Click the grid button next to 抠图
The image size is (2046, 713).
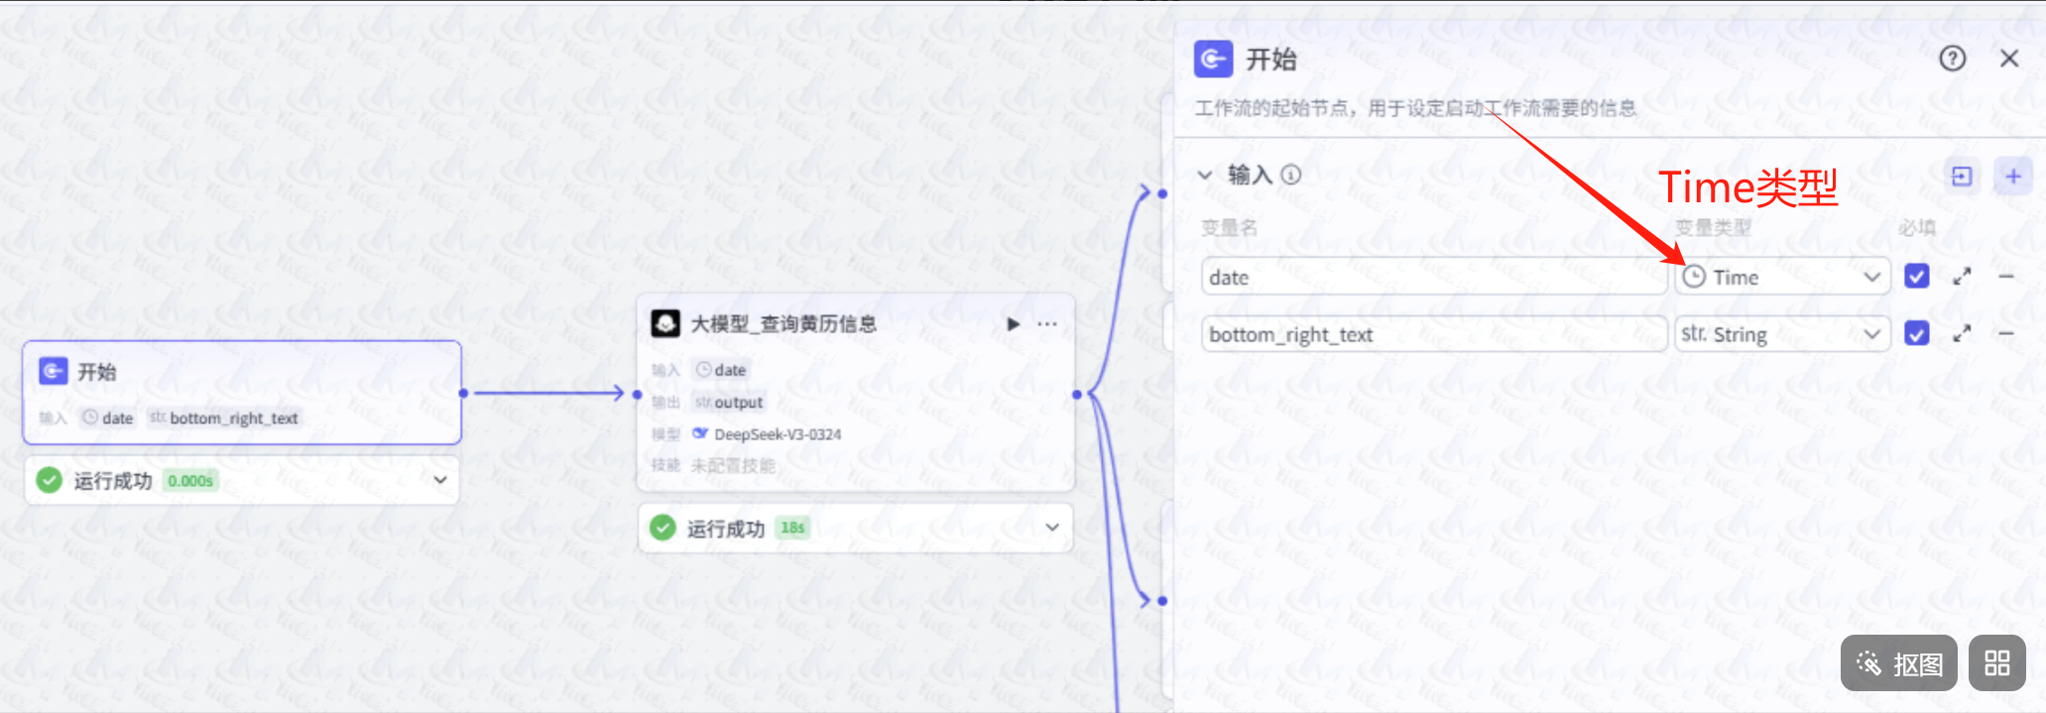pos(1996,663)
